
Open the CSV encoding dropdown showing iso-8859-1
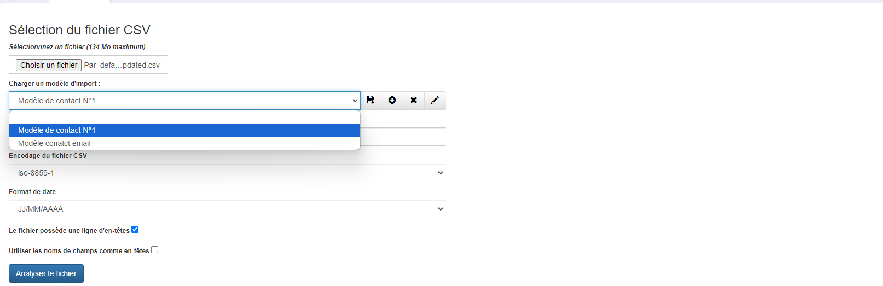pyautogui.click(x=227, y=173)
